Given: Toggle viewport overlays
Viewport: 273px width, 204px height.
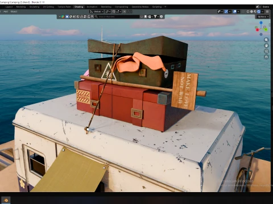Looking at the screenshot, I should click(235, 11).
